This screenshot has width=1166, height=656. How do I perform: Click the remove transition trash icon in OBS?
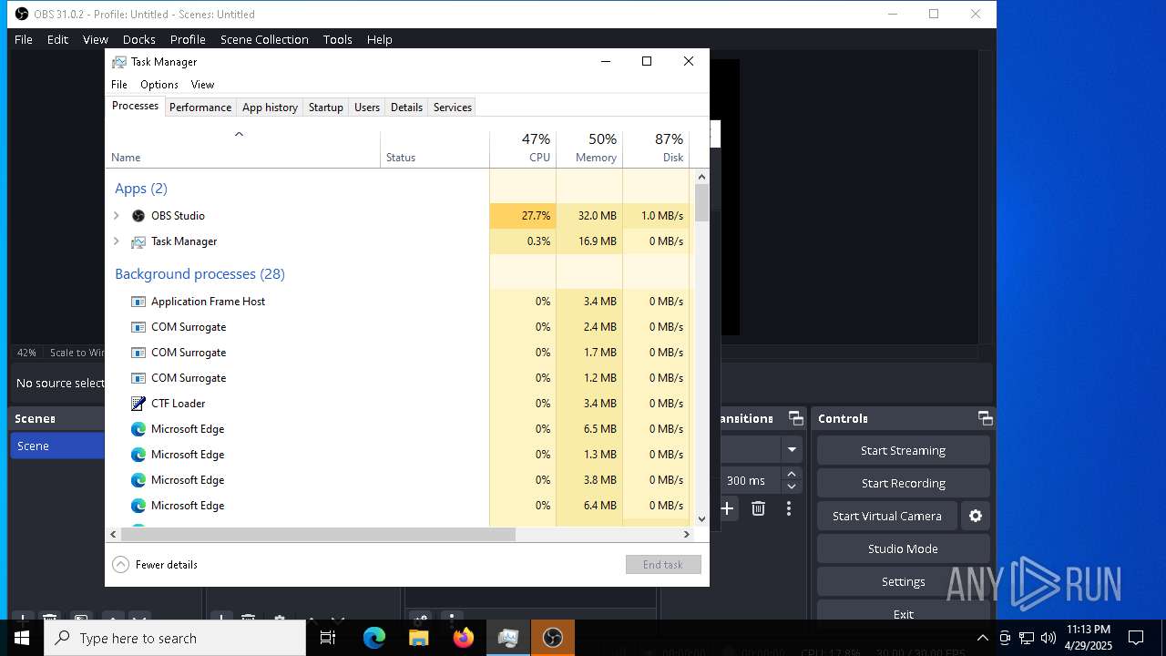758,508
